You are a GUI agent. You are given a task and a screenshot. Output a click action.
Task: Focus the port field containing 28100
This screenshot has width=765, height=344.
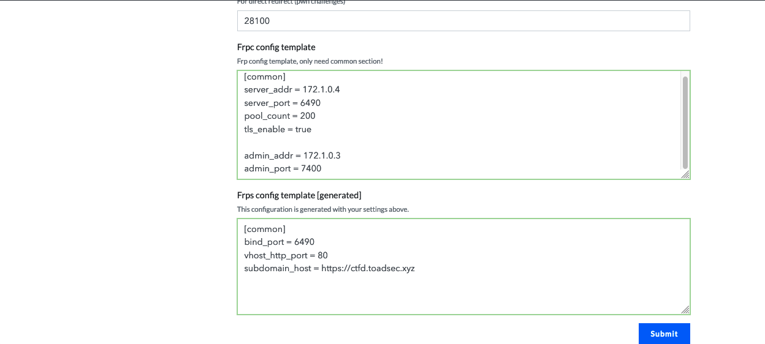point(463,21)
